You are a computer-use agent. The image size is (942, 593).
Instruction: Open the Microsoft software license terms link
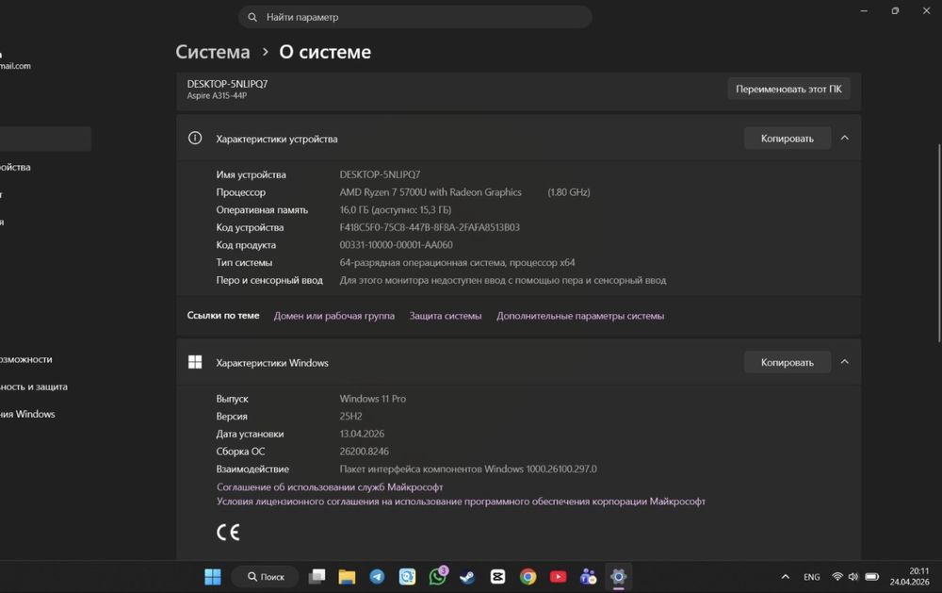tap(461, 502)
